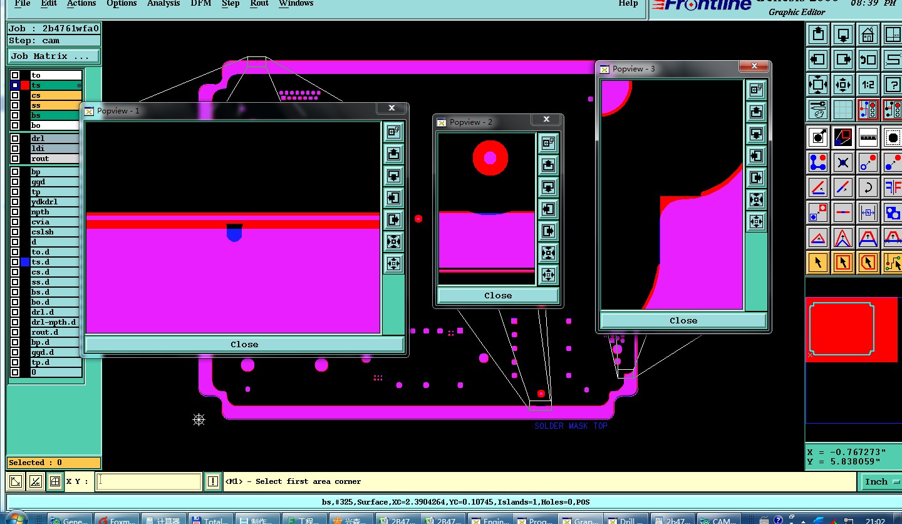
Task: Open the Inch units dropdown
Action: point(882,481)
